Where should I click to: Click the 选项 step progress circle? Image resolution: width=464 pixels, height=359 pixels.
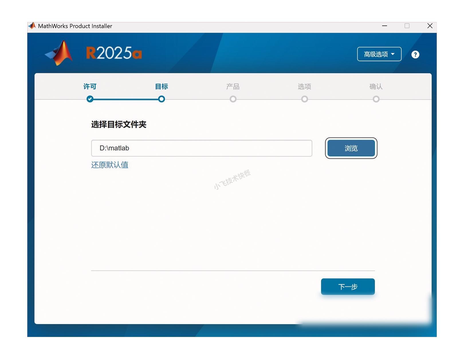coord(304,99)
